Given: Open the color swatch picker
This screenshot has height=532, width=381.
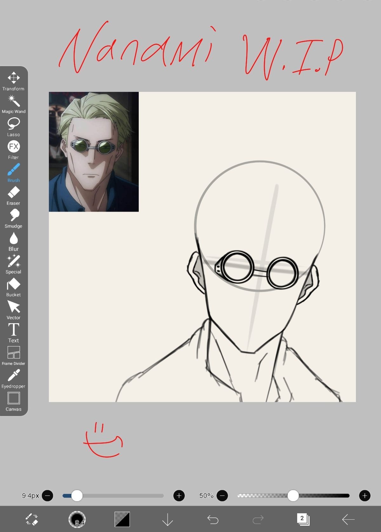Looking at the screenshot, I should pyautogui.click(x=122, y=519).
